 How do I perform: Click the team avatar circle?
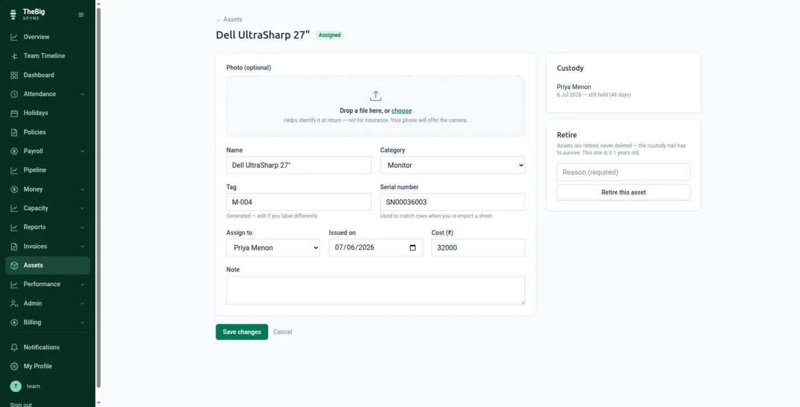tap(16, 386)
